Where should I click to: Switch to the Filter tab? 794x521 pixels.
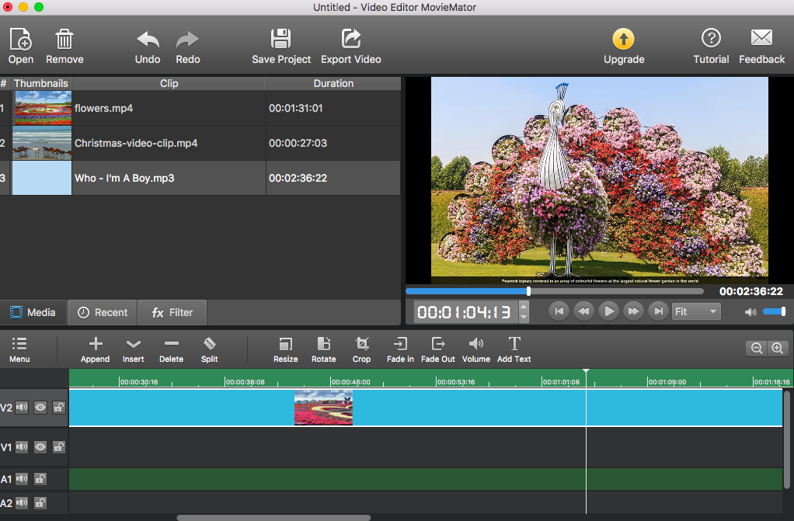tap(171, 312)
